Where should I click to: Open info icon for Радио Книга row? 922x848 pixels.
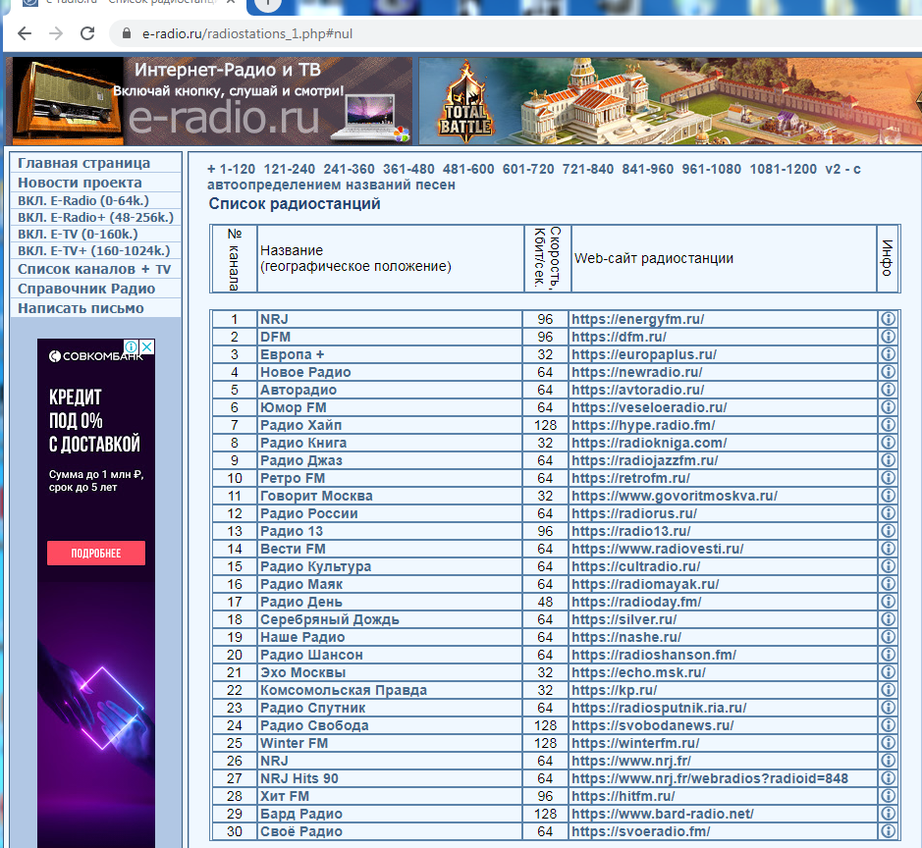point(888,442)
